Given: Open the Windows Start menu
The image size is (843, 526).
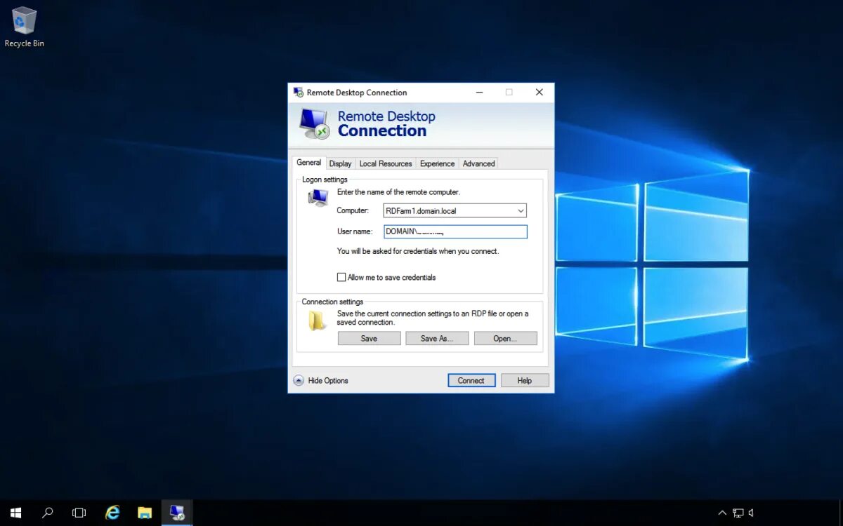Looking at the screenshot, I should pyautogui.click(x=15, y=513).
